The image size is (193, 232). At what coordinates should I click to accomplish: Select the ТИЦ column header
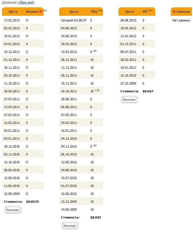94,12
